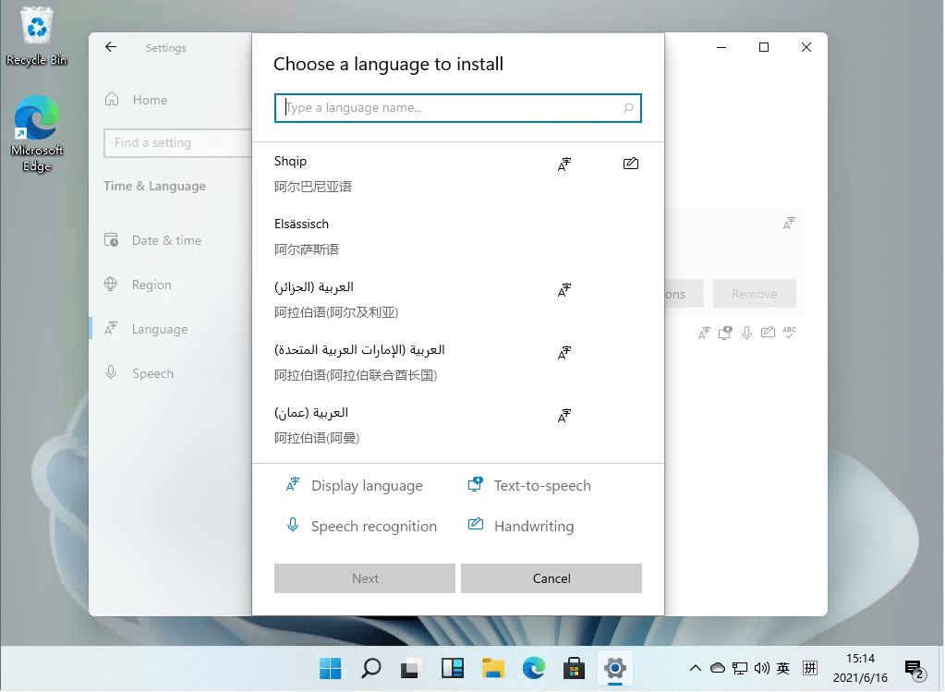Cancel the language installation dialog
The height and width of the screenshot is (692, 945).
point(551,577)
